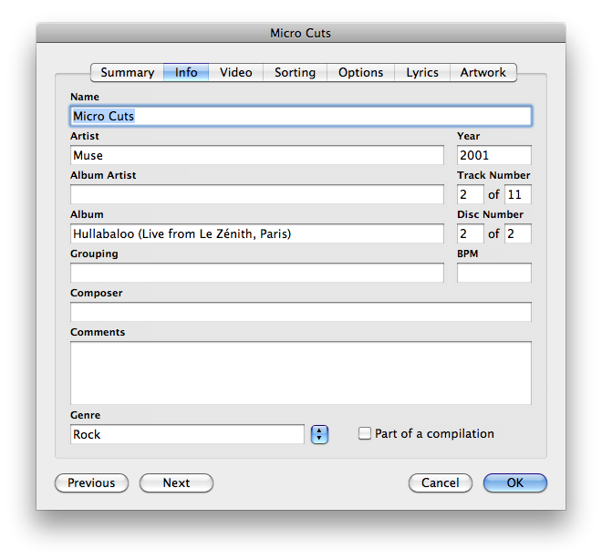
Task: Switch to the Summary tab
Action: tap(127, 73)
